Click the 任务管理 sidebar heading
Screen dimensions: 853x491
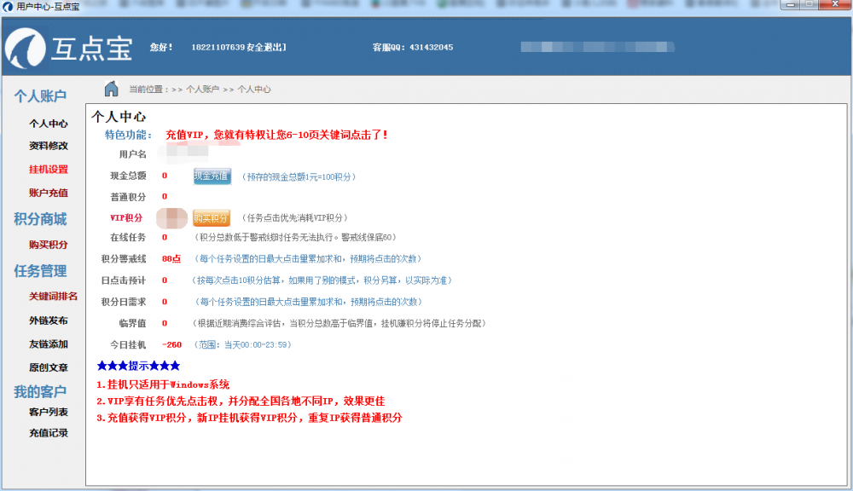click(40, 271)
